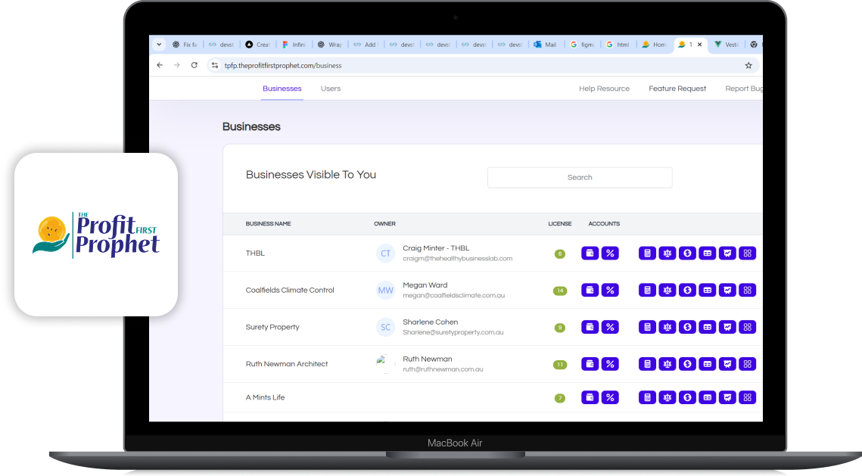This screenshot has width=862, height=476.
Task: Open the Report Bug link
Action: pos(742,89)
